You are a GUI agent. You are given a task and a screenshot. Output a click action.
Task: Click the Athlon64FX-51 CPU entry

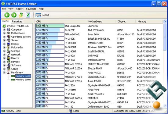72,34
